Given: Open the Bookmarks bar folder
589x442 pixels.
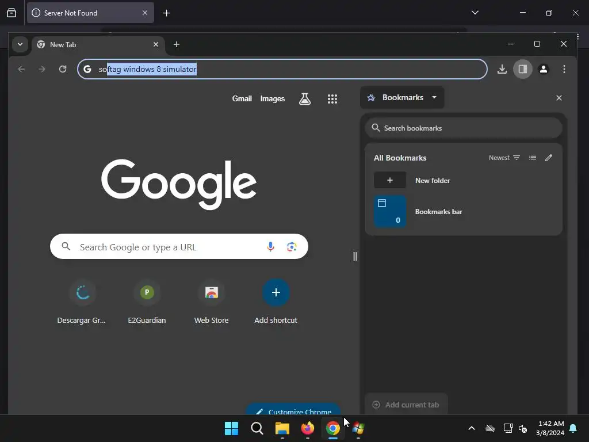Looking at the screenshot, I should click(x=464, y=212).
